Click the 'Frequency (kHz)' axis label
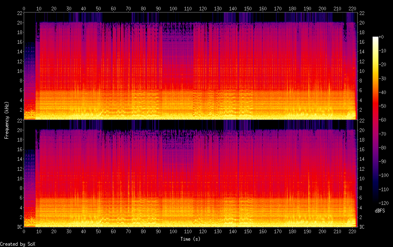Image resolution: width=393 pixels, height=247 pixels. (x=7, y=120)
